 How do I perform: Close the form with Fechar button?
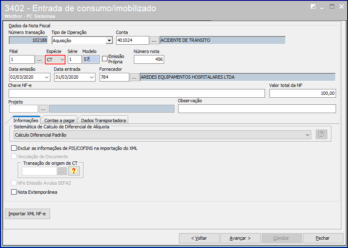[x=323, y=238]
